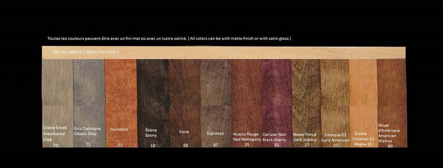Pick the Classic Grey 71 swatch
Viewport: 443px width, 168px height.
click(x=89, y=103)
